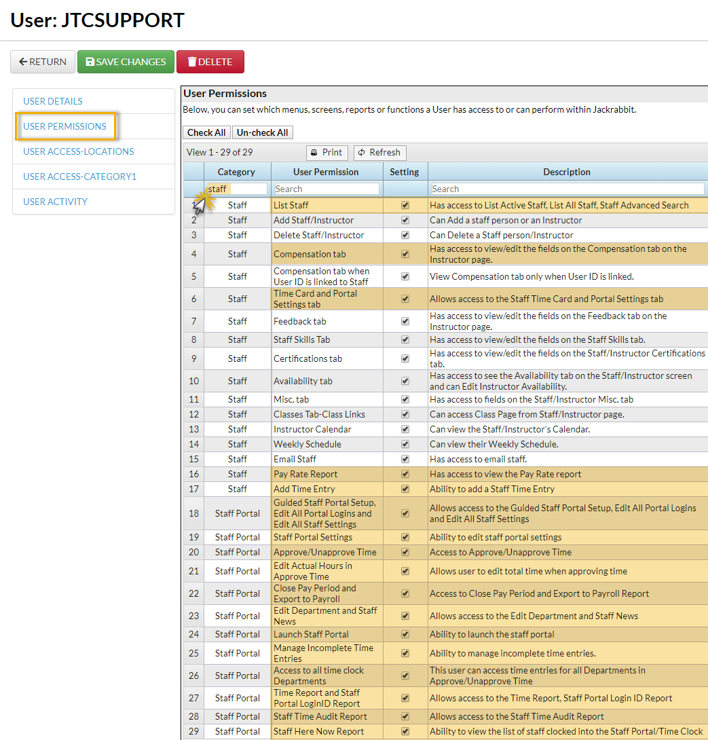Sort by the Setting column header
Image resolution: width=708 pixels, height=740 pixels.
pos(405,172)
